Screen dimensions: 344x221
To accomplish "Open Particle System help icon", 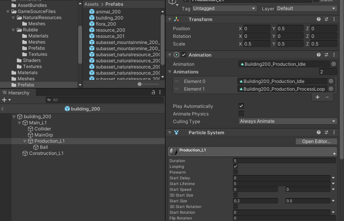I will pyautogui.click(x=319, y=132).
